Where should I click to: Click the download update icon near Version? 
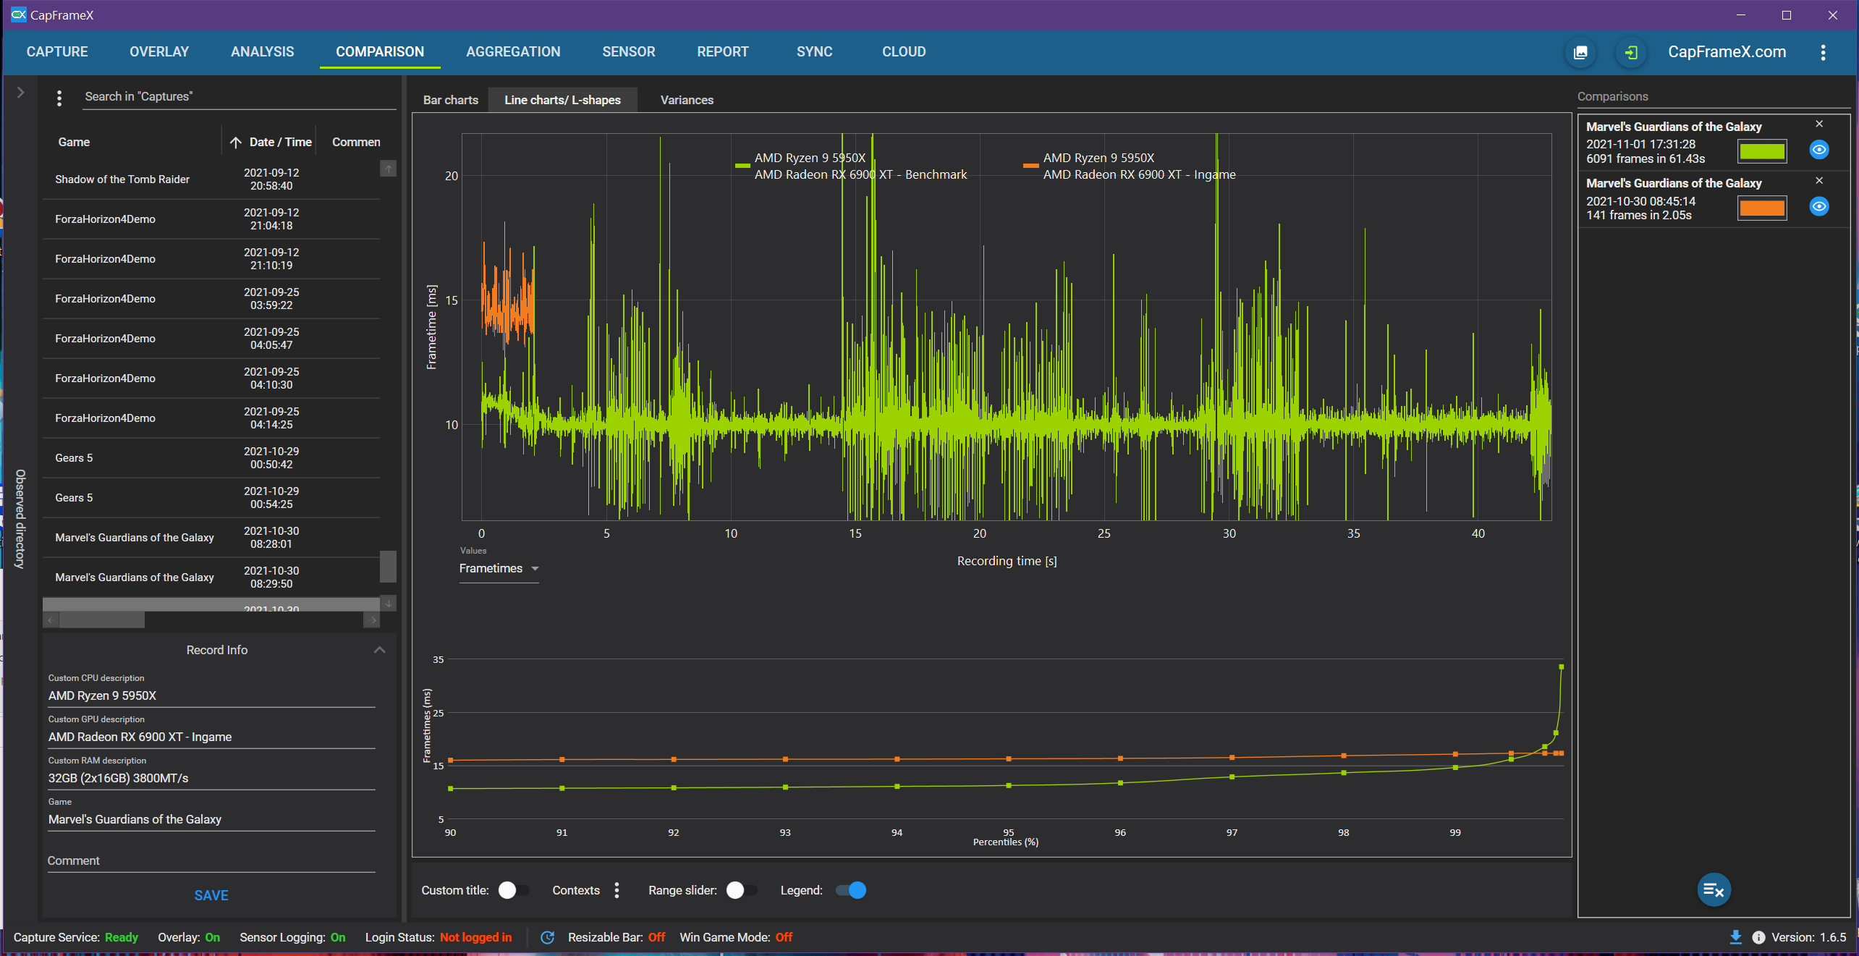[1735, 937]
